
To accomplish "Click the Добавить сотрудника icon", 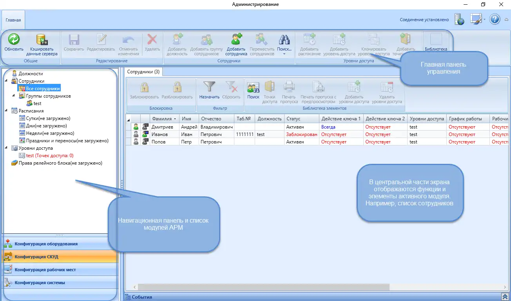I will tap(236, 40).
